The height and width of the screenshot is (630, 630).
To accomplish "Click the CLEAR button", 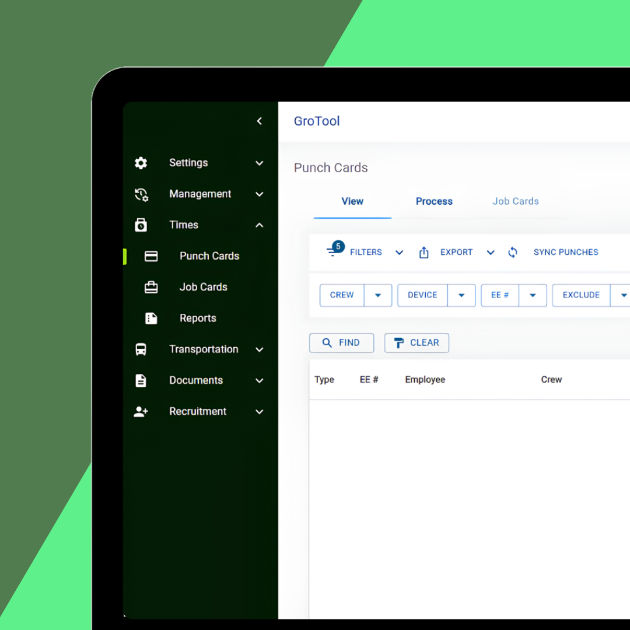I will (x=416, y=343).
